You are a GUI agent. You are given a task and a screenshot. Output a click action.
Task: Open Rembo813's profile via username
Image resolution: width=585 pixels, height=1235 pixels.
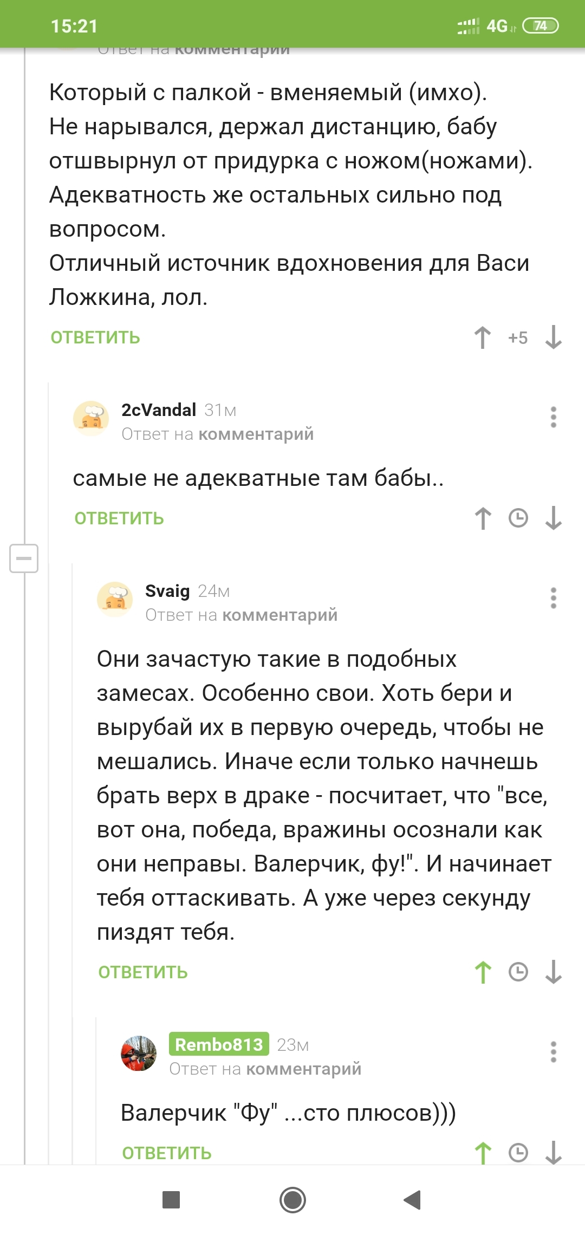219,1044
